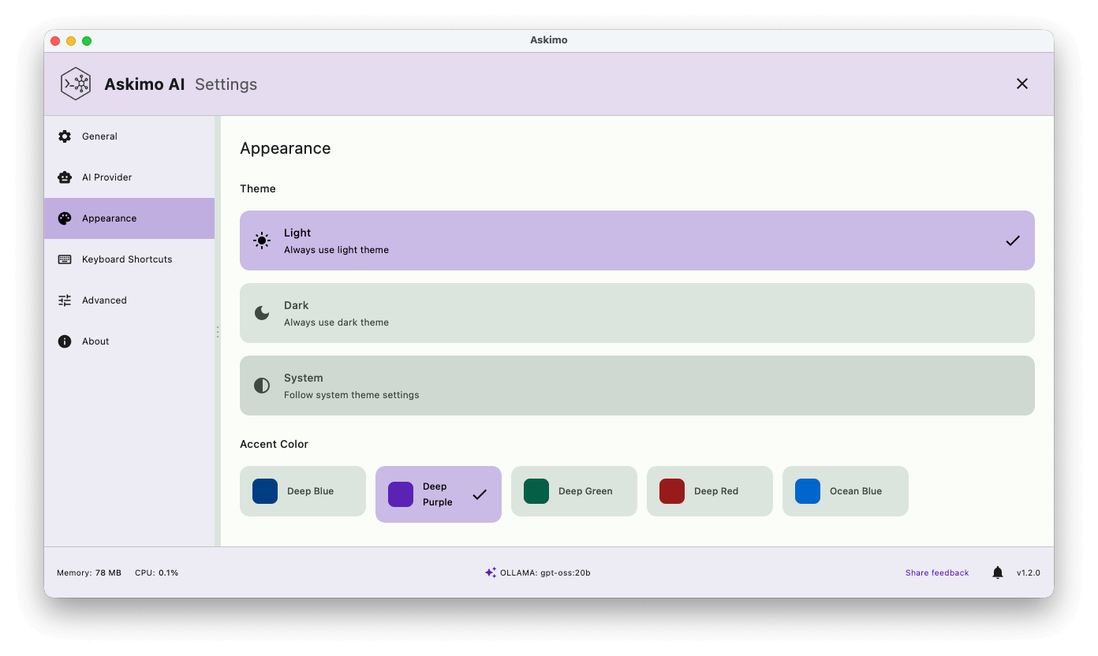Click the sliders icon next to Advanced
Screen dimensions: 1098x656
tap(64, 300)
